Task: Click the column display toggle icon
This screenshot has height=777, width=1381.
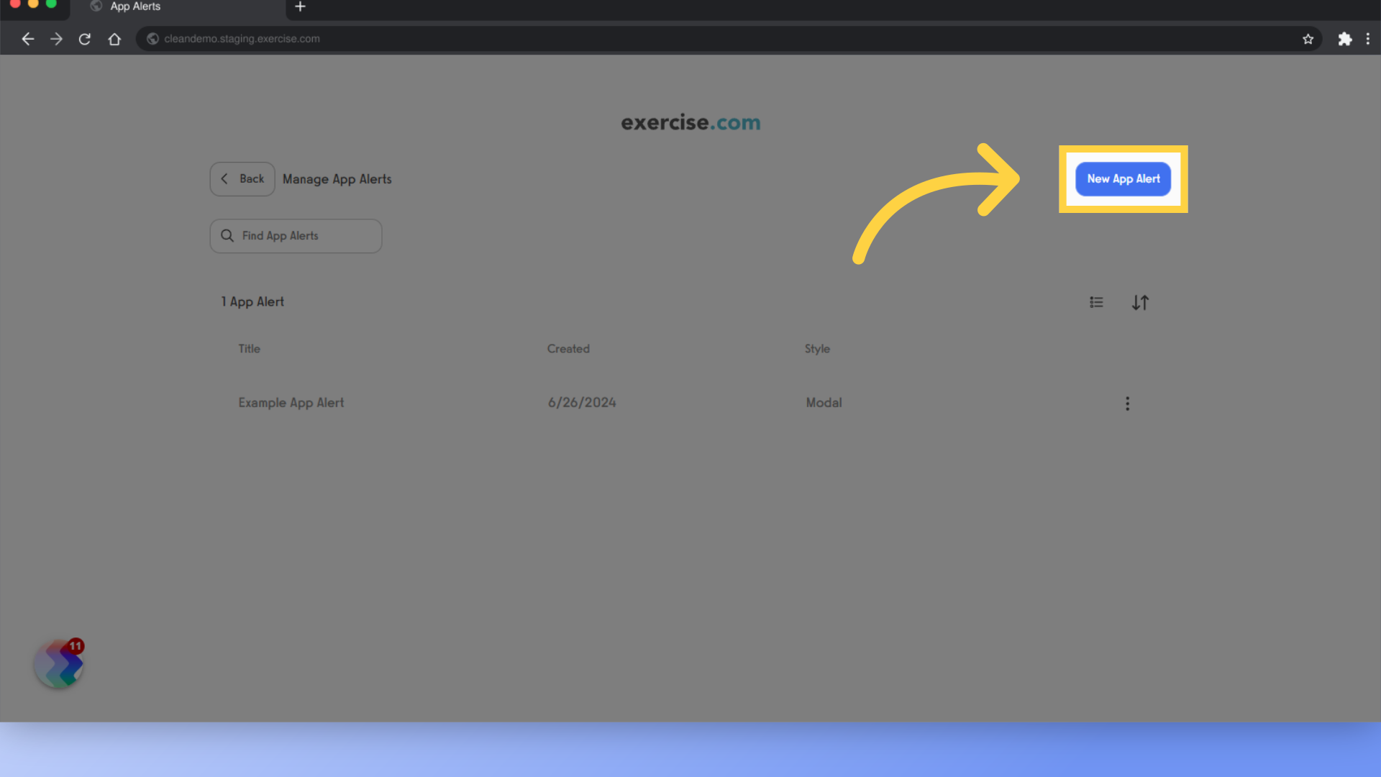Action: (1096, 301)
